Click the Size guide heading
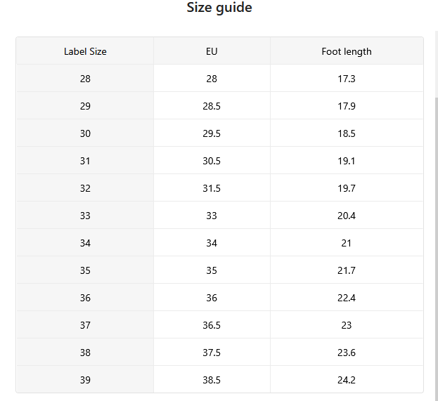The image size is (438, 401). (219, 8)
